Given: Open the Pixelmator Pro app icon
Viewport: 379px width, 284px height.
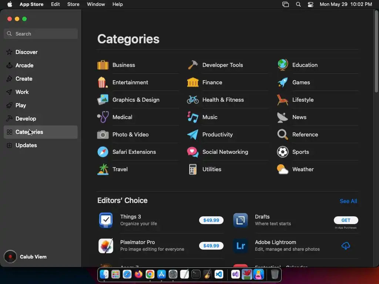Looking at the screenshot, I should [x=106, y=246].
